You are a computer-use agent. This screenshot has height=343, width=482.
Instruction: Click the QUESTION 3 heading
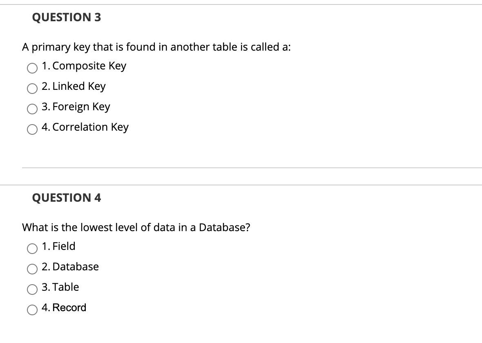(66, 17)
